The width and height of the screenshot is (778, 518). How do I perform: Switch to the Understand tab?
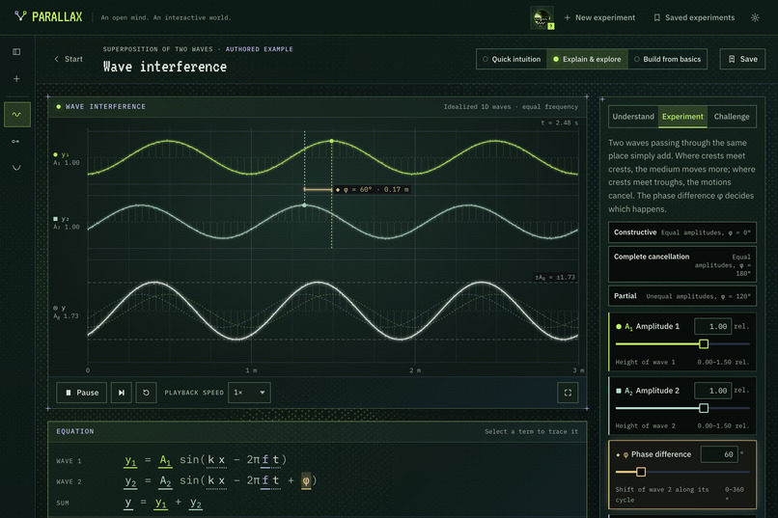(633, 117)
